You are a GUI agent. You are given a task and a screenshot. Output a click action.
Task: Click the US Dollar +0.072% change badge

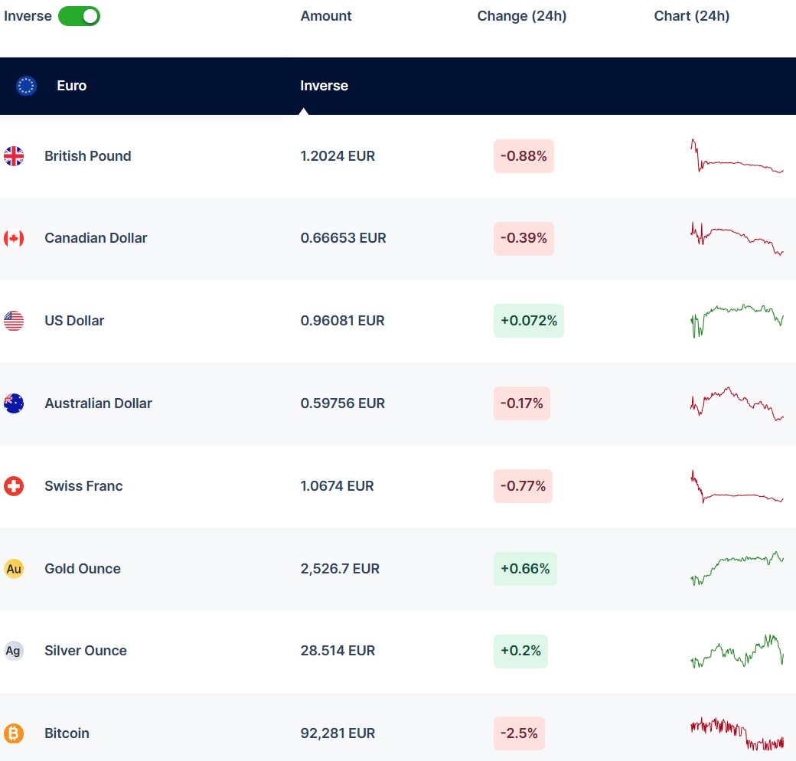(528, 321)
